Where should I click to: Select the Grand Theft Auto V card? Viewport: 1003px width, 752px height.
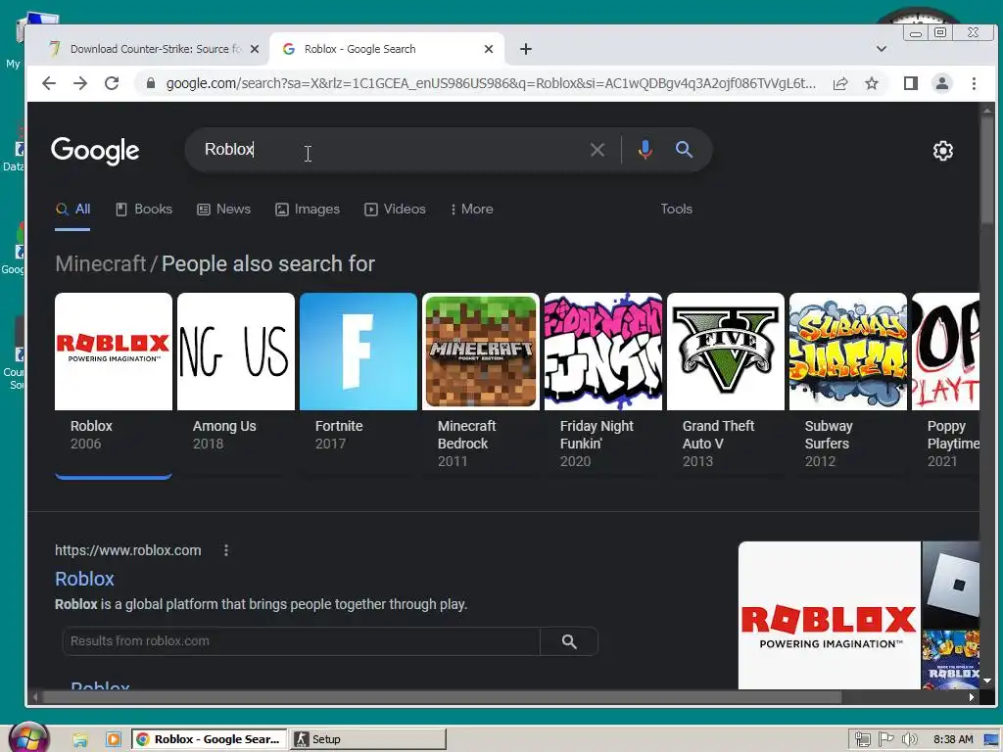pos(726,384)
